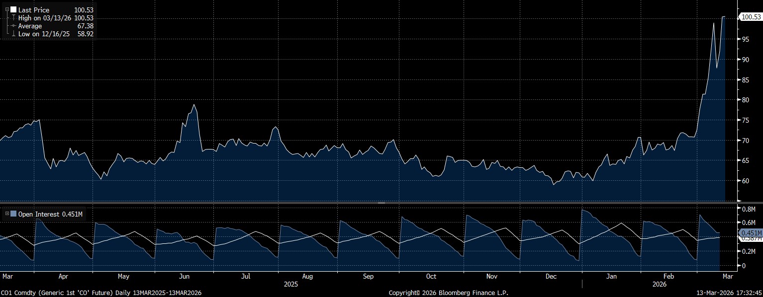Click the Jun label on date axis
The height and width of the screenshot is (297, 763).
click(185, 276)
